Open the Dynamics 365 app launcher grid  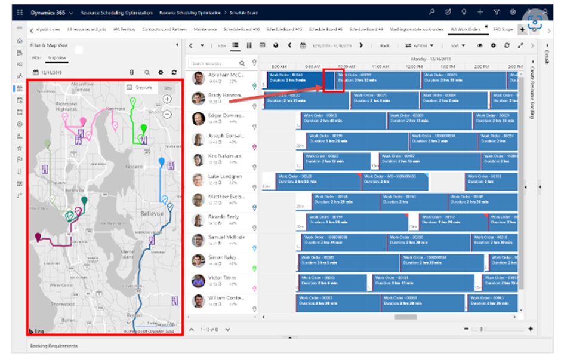tap(20, 13)
